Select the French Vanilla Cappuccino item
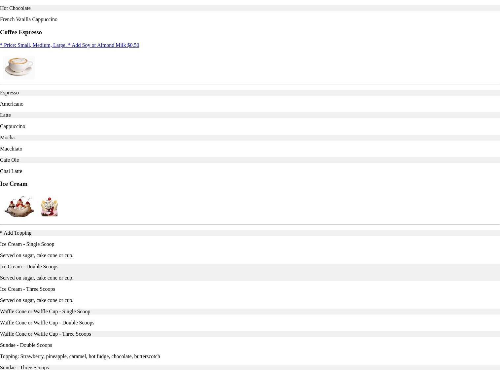500x370 pixels. [x=250, y=19]
